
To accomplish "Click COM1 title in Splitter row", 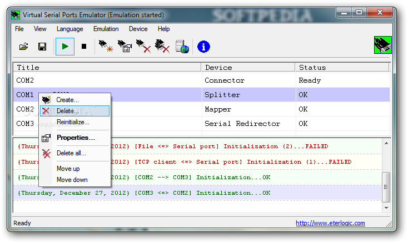I will (24, 95).
